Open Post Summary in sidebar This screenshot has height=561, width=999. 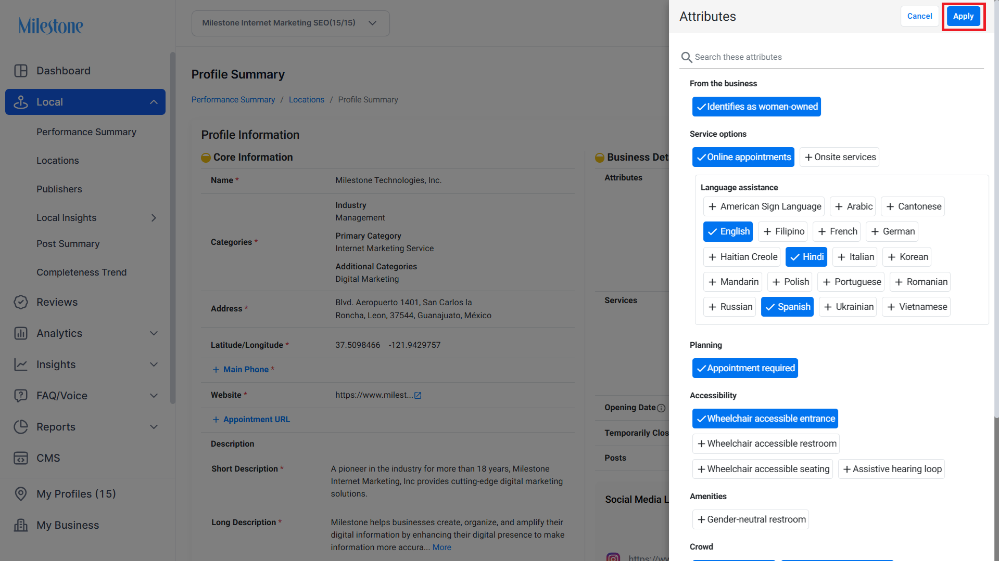pos(68,244)
